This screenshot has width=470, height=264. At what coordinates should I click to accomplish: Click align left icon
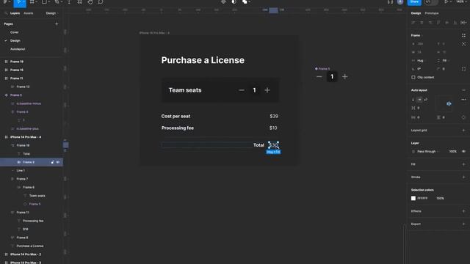[413, 23]
